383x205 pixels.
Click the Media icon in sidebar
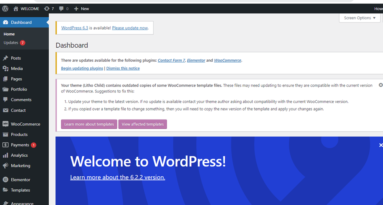[x=5, y=68]
